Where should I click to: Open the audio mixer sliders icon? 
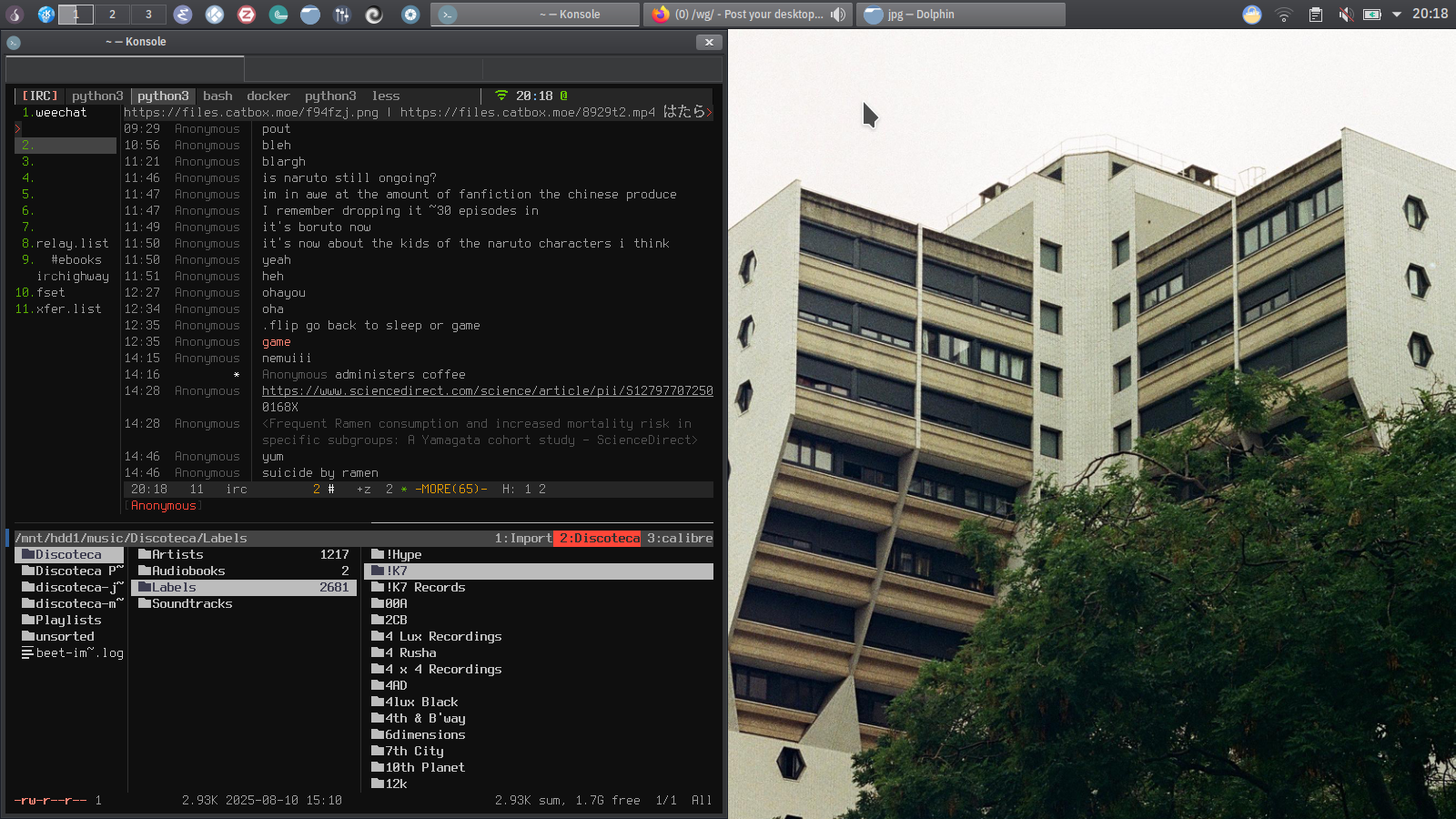[342, 14]
